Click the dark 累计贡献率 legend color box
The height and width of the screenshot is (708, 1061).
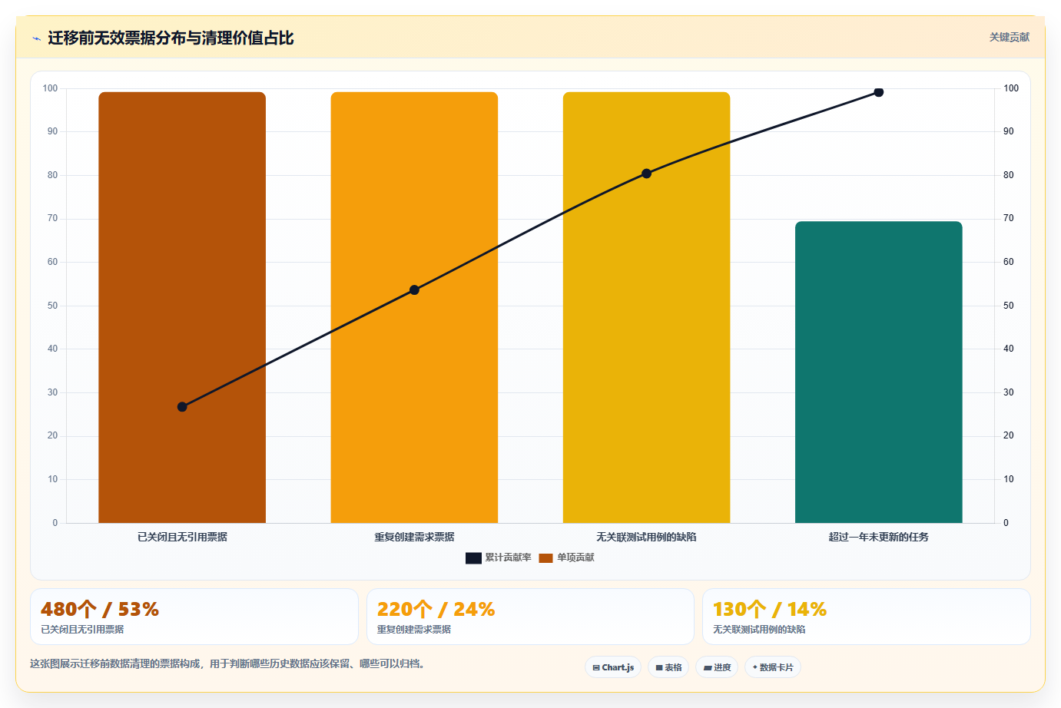[473, 558]
